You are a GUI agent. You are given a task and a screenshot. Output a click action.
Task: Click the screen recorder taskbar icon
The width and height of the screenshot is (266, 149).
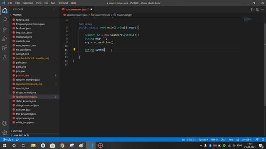click(x=101, y=145)
